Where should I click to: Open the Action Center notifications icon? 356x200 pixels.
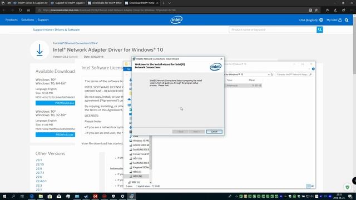[x=350, y=196]
